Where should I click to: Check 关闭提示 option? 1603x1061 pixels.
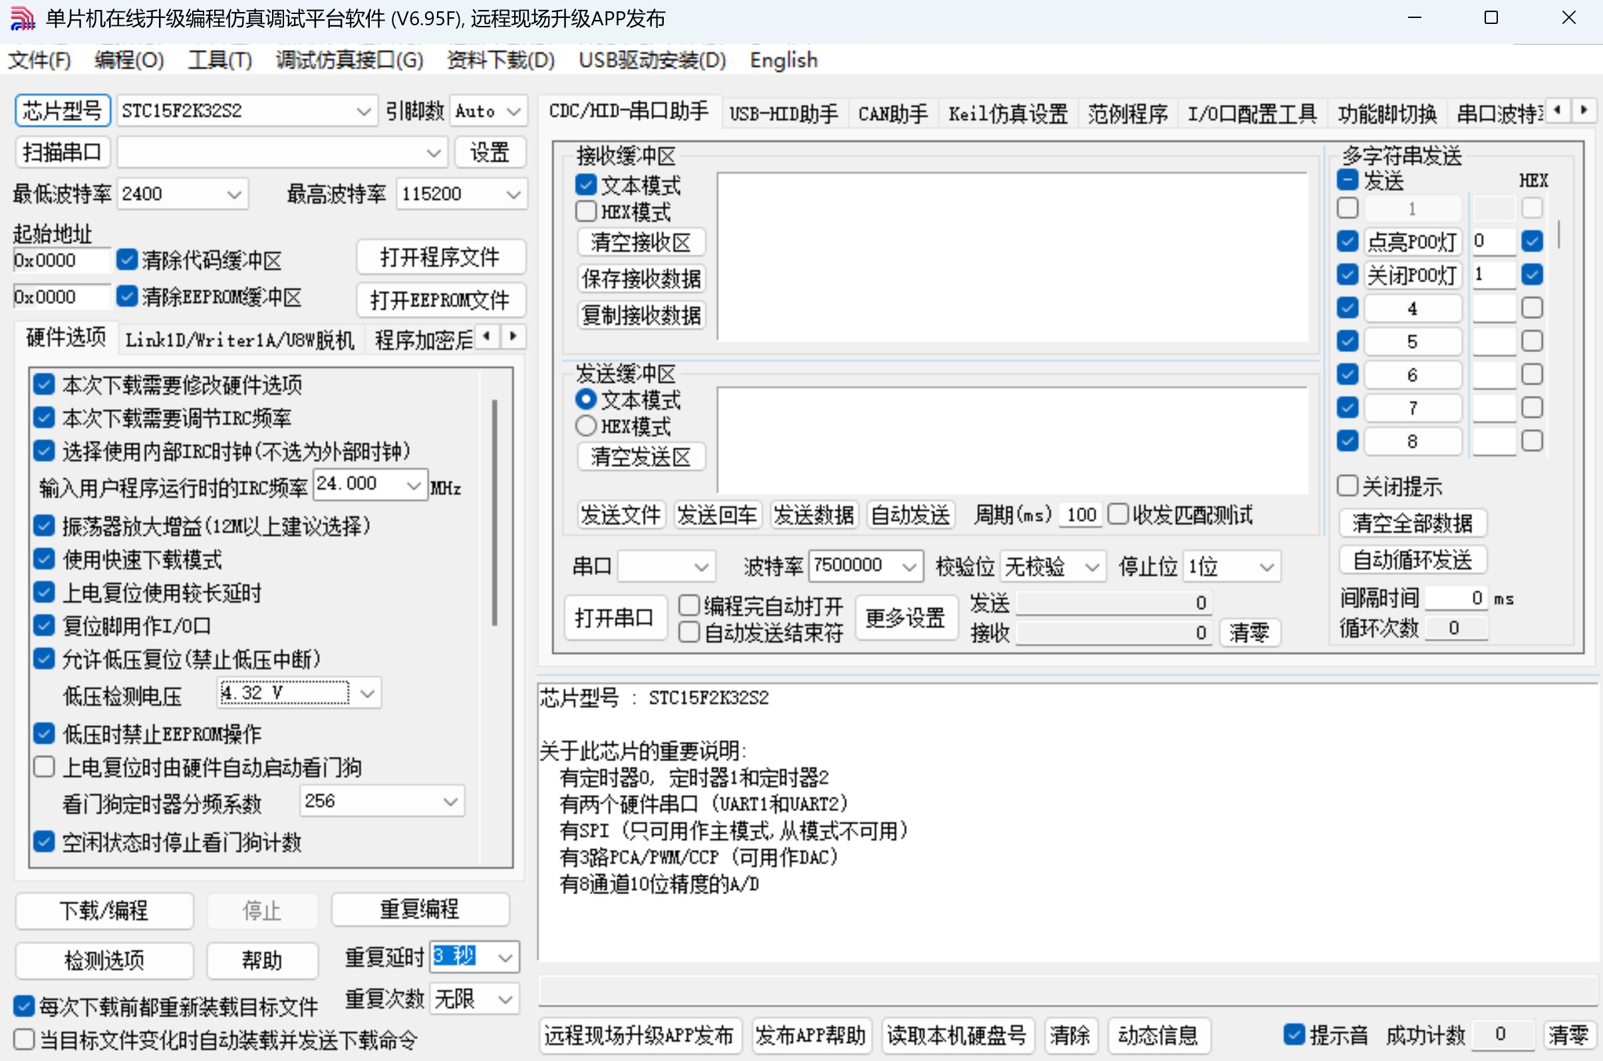[1347, 485]
